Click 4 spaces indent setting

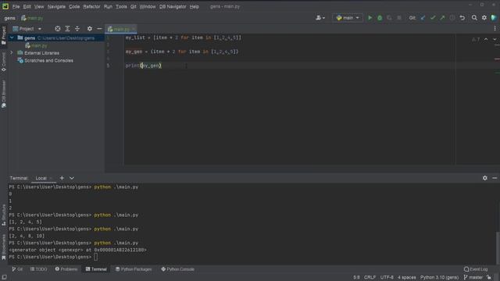406,278
